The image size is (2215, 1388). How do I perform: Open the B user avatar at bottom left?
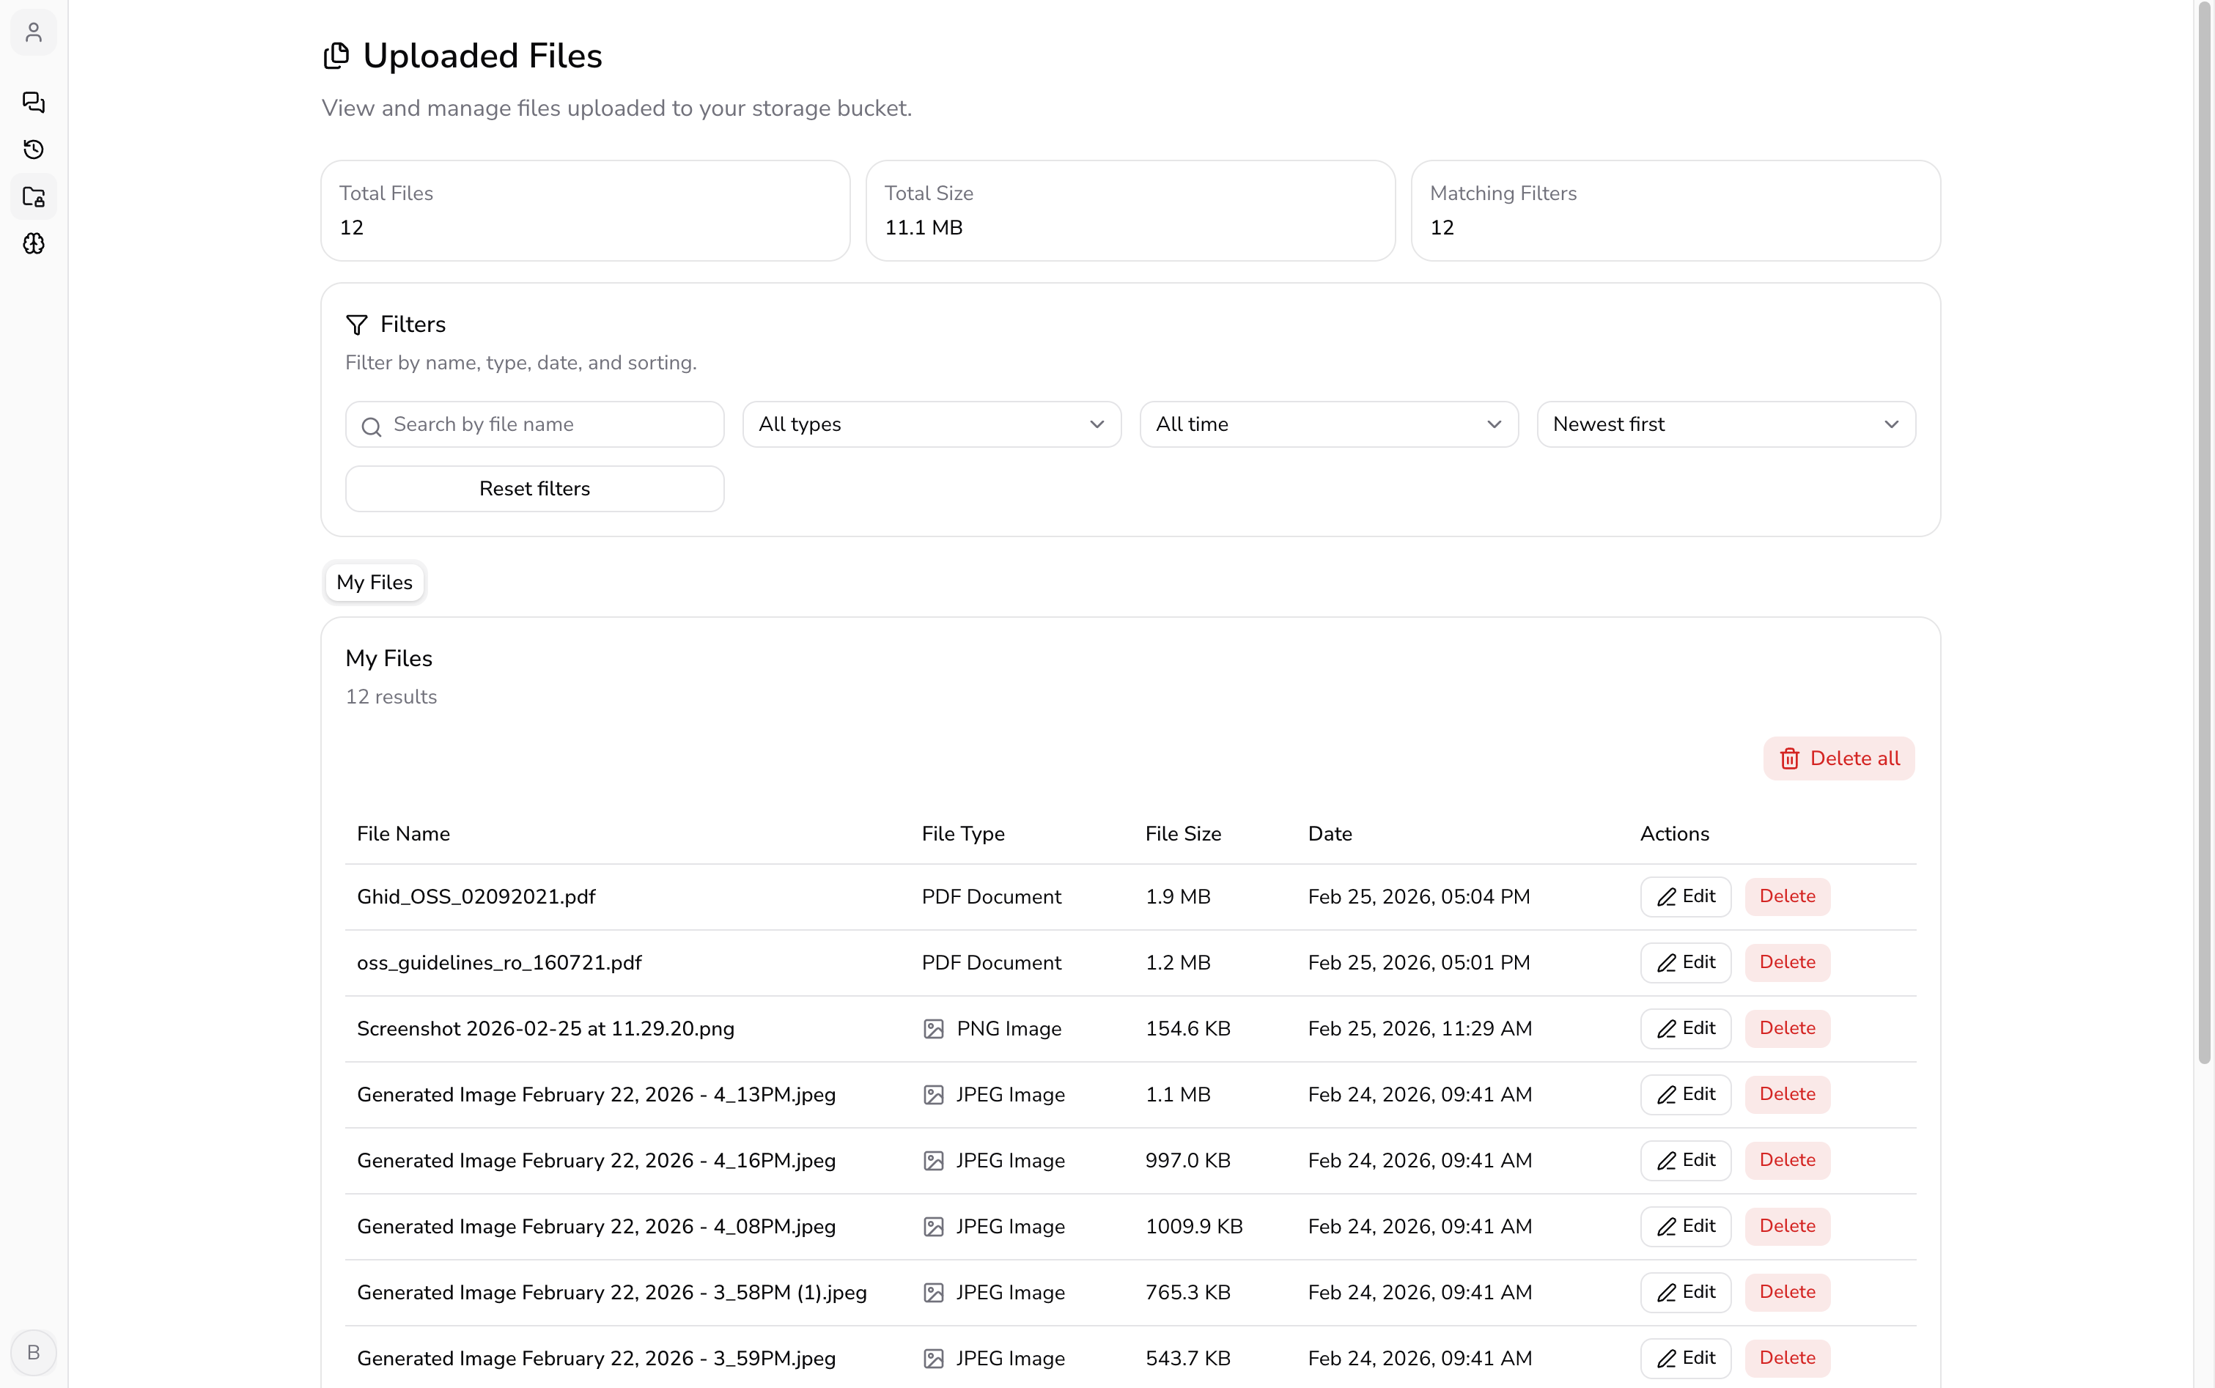tap(33, 1351)
